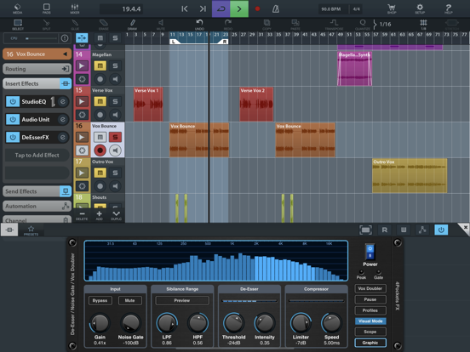Screen dimensions: 470x352
Task: Choose the Split tool
Action: point(46,25)
